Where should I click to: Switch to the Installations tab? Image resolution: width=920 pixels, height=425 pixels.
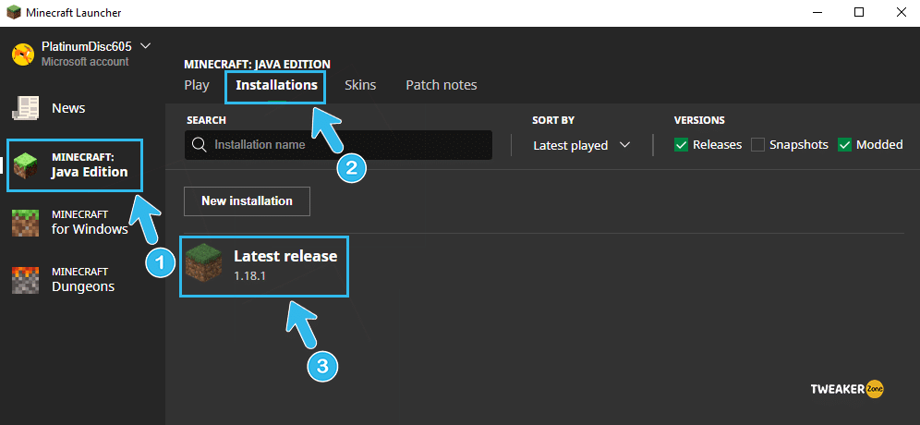point(276,85)
